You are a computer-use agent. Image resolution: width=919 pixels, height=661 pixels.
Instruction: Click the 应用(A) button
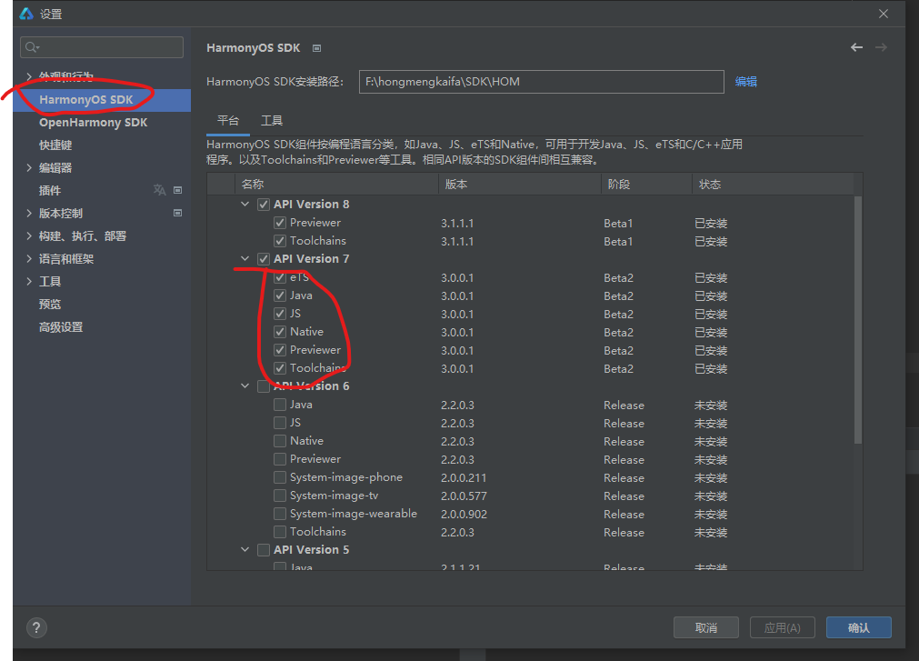pyautogui.click(x=782, y=627)
